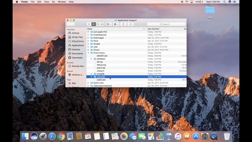Select the Dock folder row
Viewport: 252px width, 142px height.
tap(137, 41)
